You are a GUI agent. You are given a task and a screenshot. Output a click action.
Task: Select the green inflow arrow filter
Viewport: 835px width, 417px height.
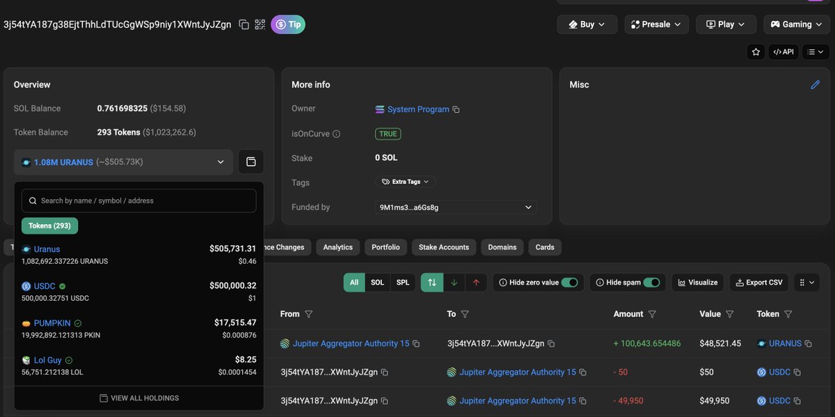454,283
